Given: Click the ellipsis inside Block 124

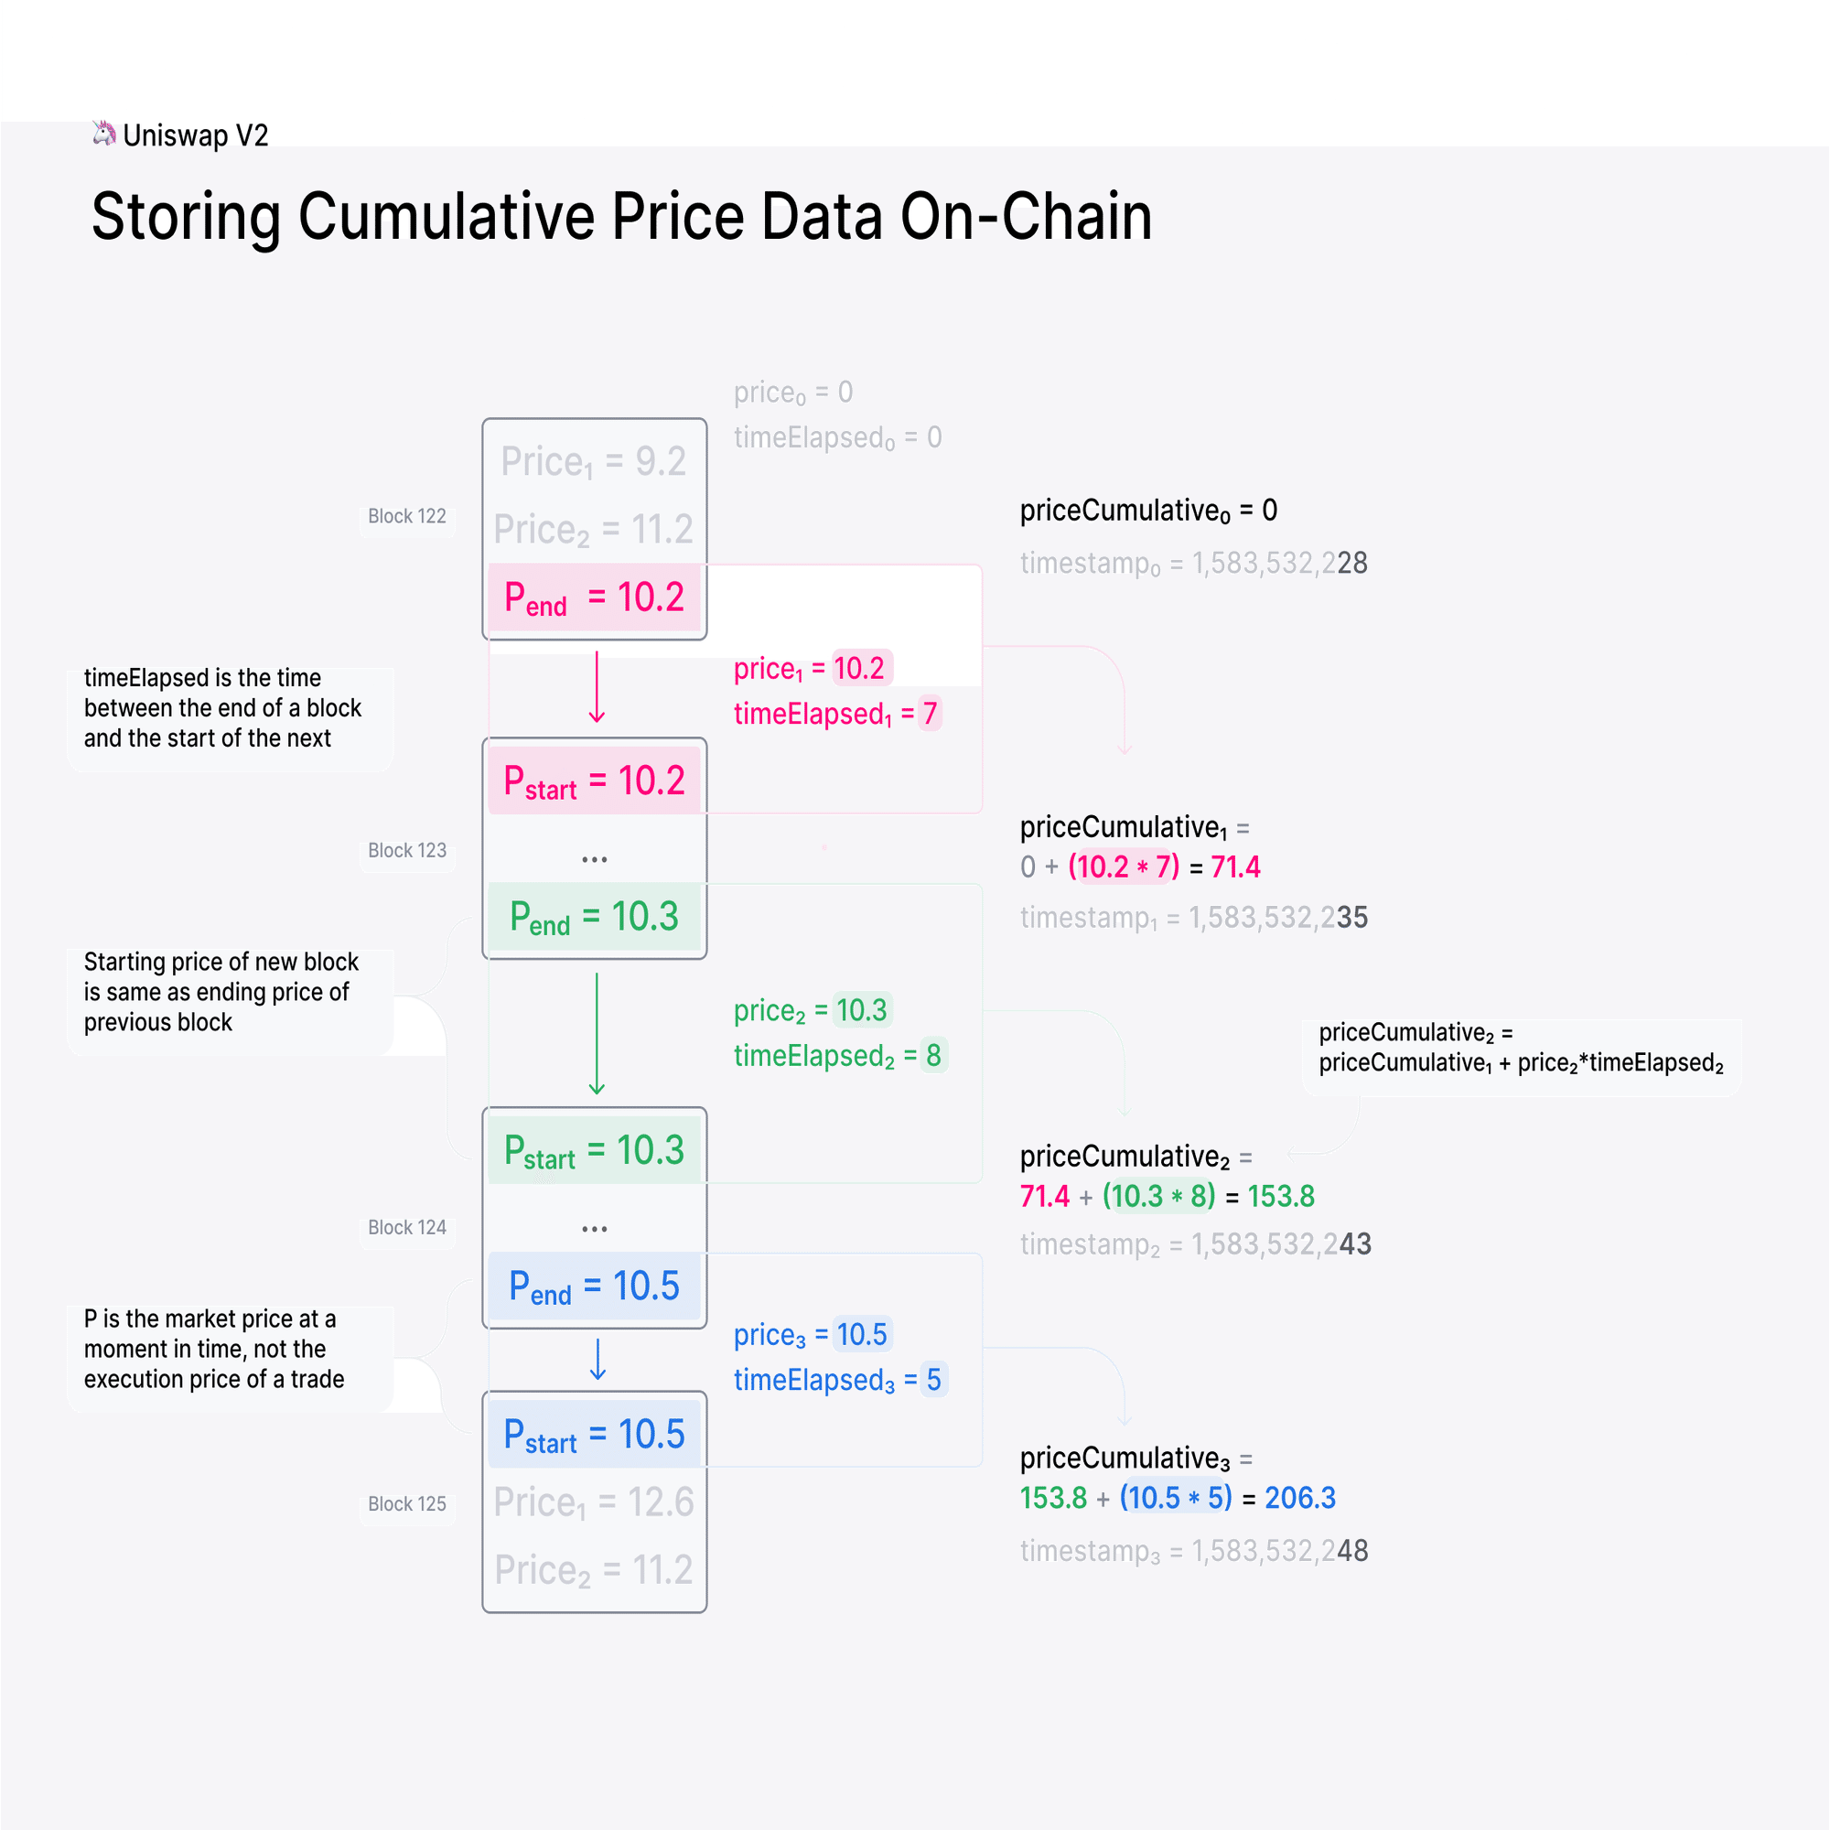Looking at the screenshot, I should (594, 1229).
